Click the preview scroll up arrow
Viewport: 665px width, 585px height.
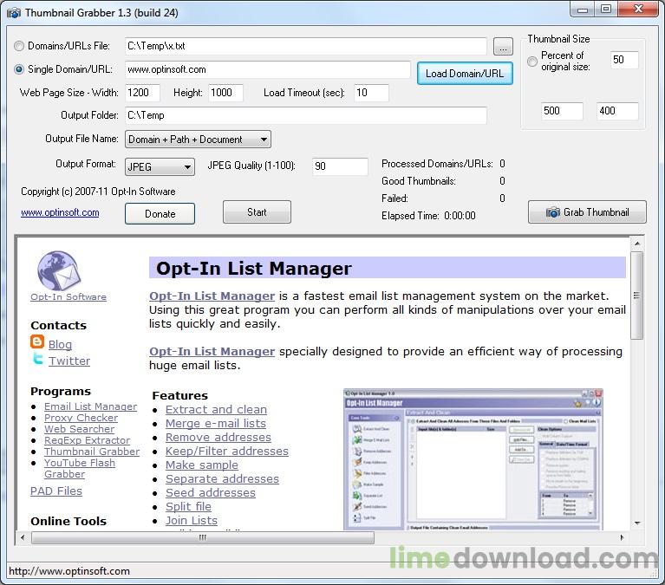click(636, 244)
